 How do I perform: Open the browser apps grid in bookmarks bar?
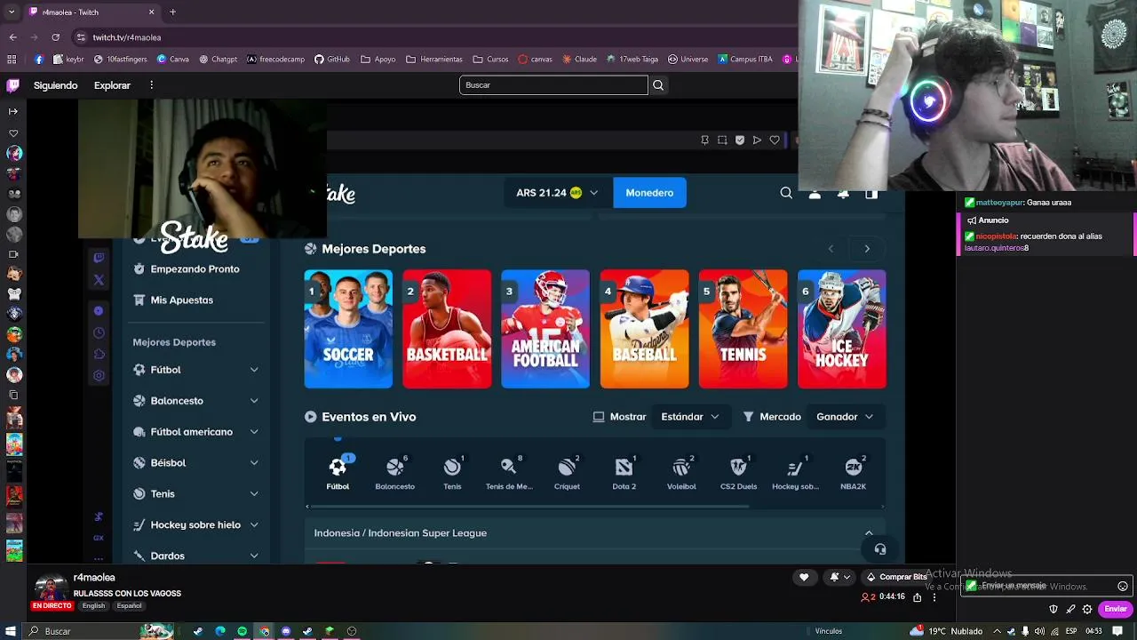coord(12,60)
